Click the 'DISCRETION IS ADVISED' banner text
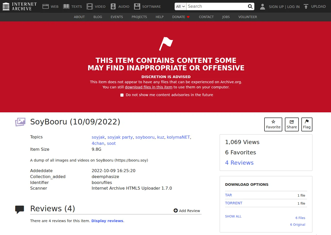Image resolution: width=331 pixels, height=235 pixels. [166, 77]
